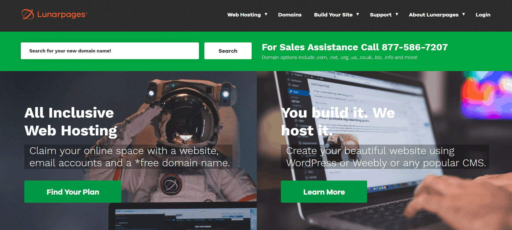Expand the Web Hosting dropdown arrow
Viewport: 512px width, 230px height.
click(266, 14)
